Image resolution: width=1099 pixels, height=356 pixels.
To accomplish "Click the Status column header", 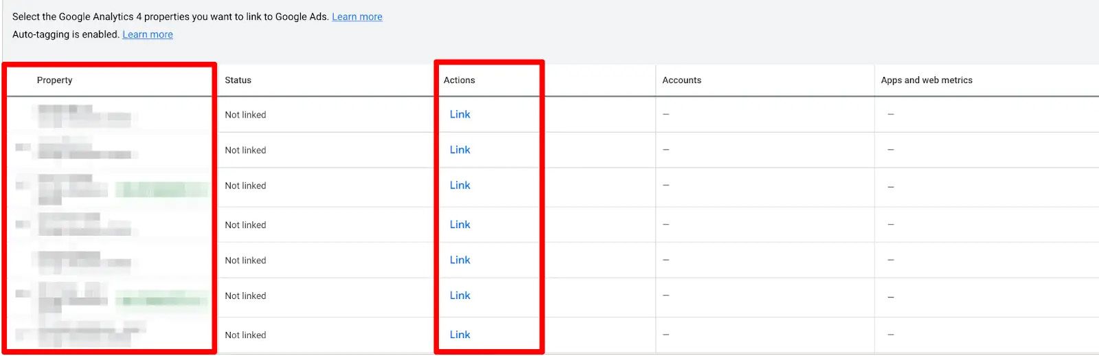I will [x=238, y=80].
